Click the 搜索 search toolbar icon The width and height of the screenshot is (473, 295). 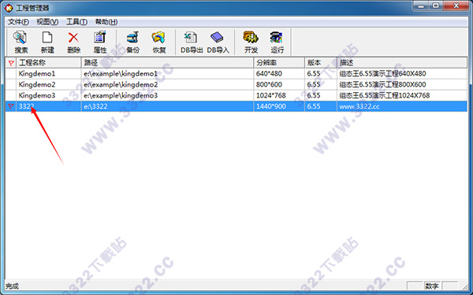point(20,42)
